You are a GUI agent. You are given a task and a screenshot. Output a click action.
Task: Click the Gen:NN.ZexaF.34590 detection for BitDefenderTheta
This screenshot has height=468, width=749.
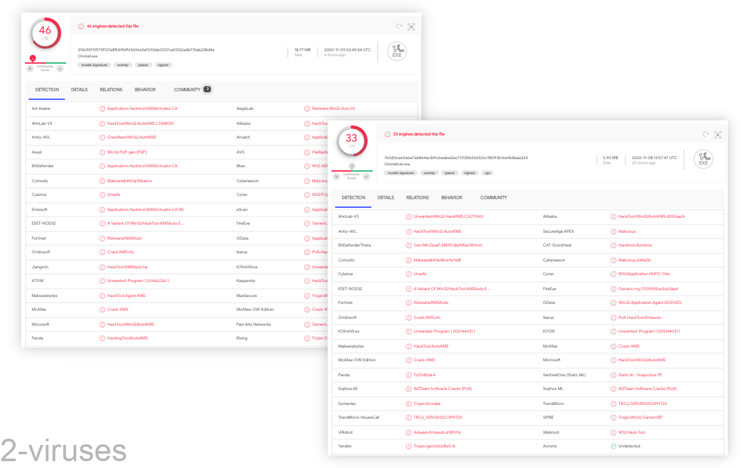click(448, 245)
